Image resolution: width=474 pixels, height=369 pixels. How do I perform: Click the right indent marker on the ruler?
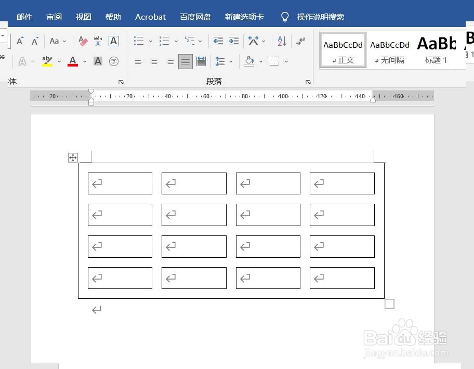(373, 100)
